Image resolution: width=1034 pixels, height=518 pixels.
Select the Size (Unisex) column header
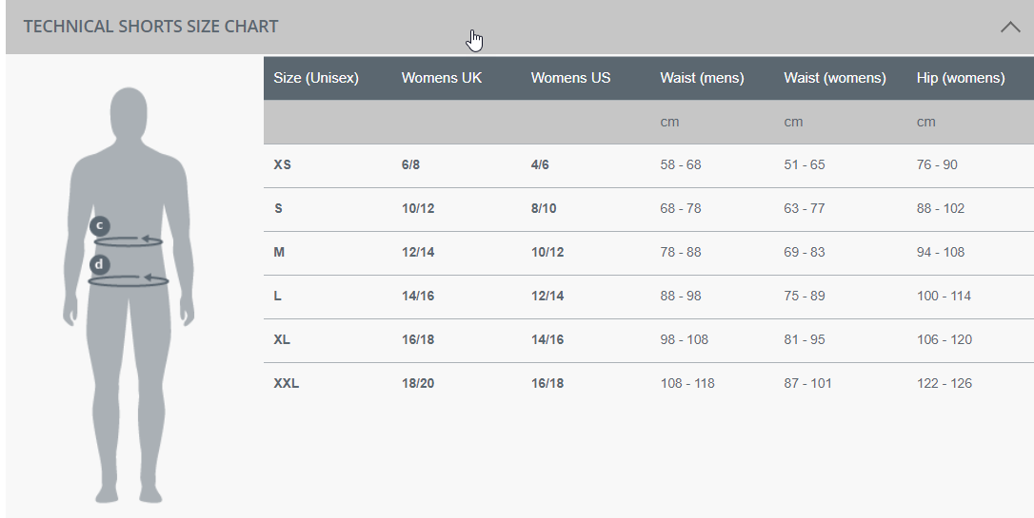pos(316,78)
